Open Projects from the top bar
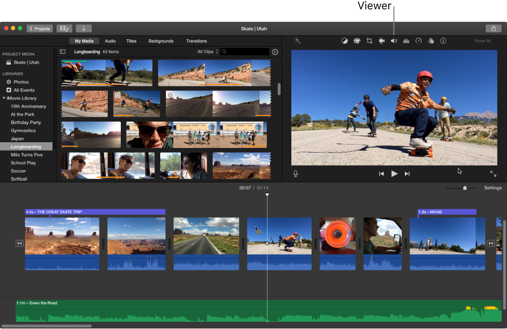Screen dimensions: 507x329 [x=39, y=28]
